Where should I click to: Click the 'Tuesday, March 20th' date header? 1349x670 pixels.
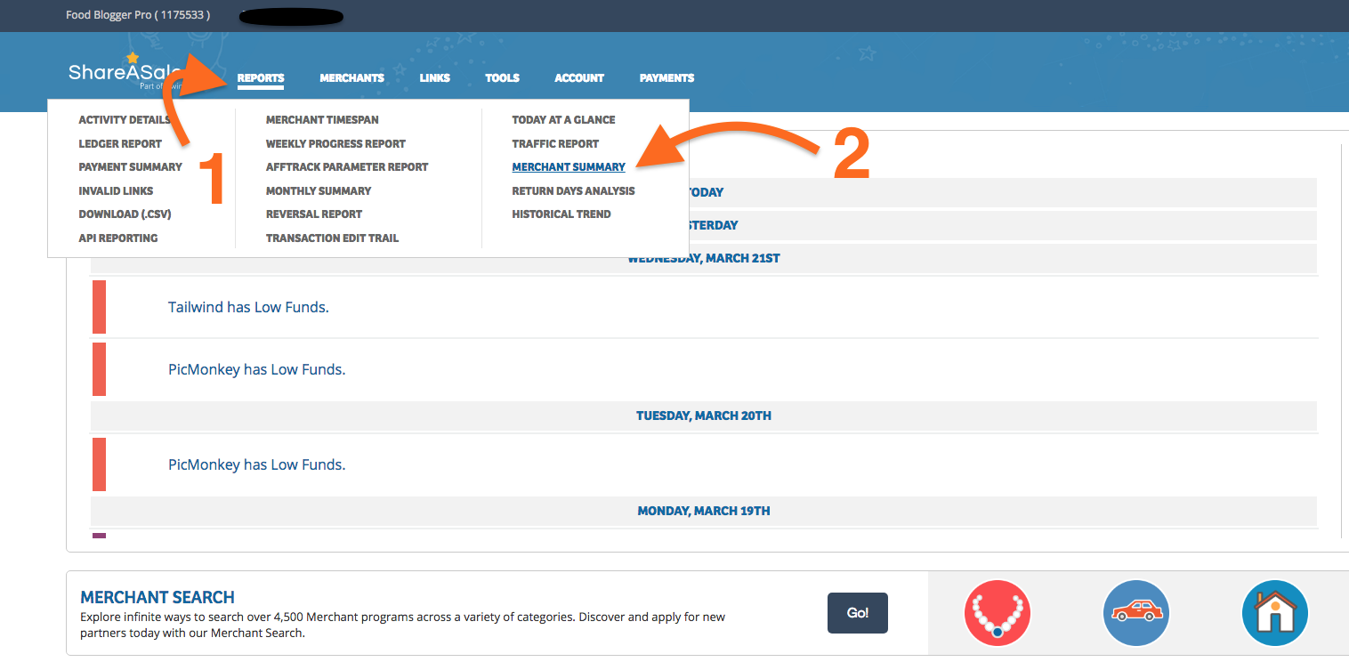pos(704,416)
